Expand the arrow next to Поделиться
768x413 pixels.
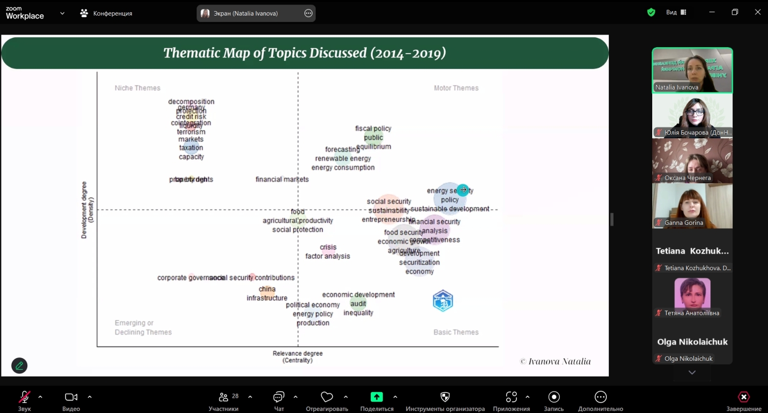pos(395,397)
